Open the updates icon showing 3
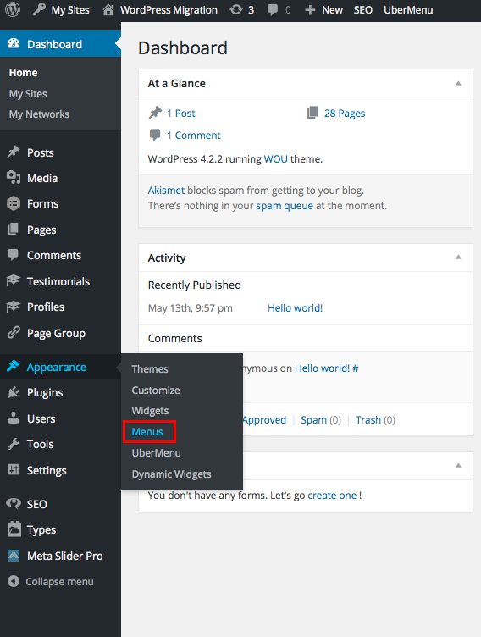The height and width of the screenshot is (637, 481). pos(235,10)
